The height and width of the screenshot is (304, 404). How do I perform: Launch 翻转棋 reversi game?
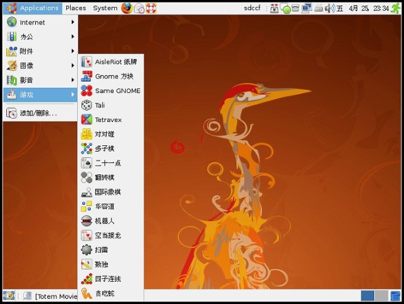111,178
